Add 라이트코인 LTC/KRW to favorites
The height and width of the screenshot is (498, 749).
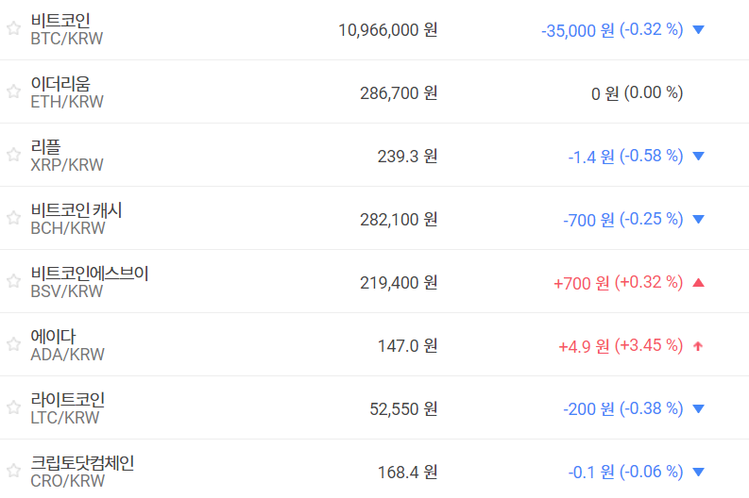(13, 407)
